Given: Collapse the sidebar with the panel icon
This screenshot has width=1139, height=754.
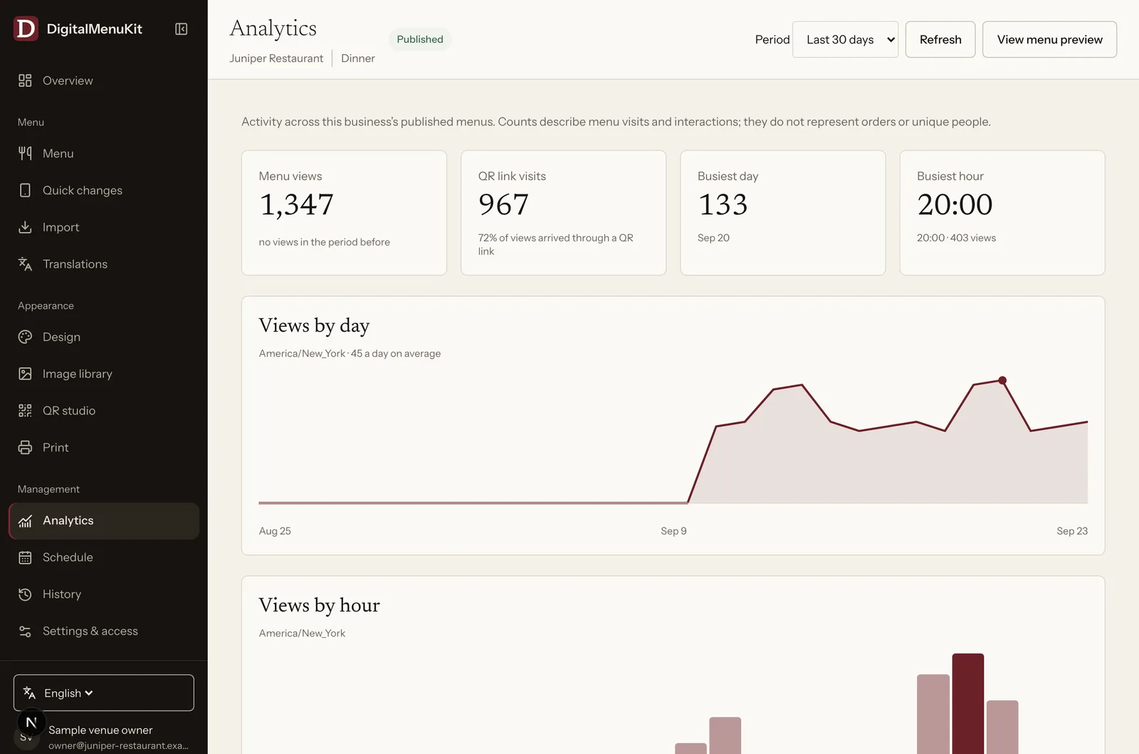Looking at the screenshot, I should (x=182, y=29).
